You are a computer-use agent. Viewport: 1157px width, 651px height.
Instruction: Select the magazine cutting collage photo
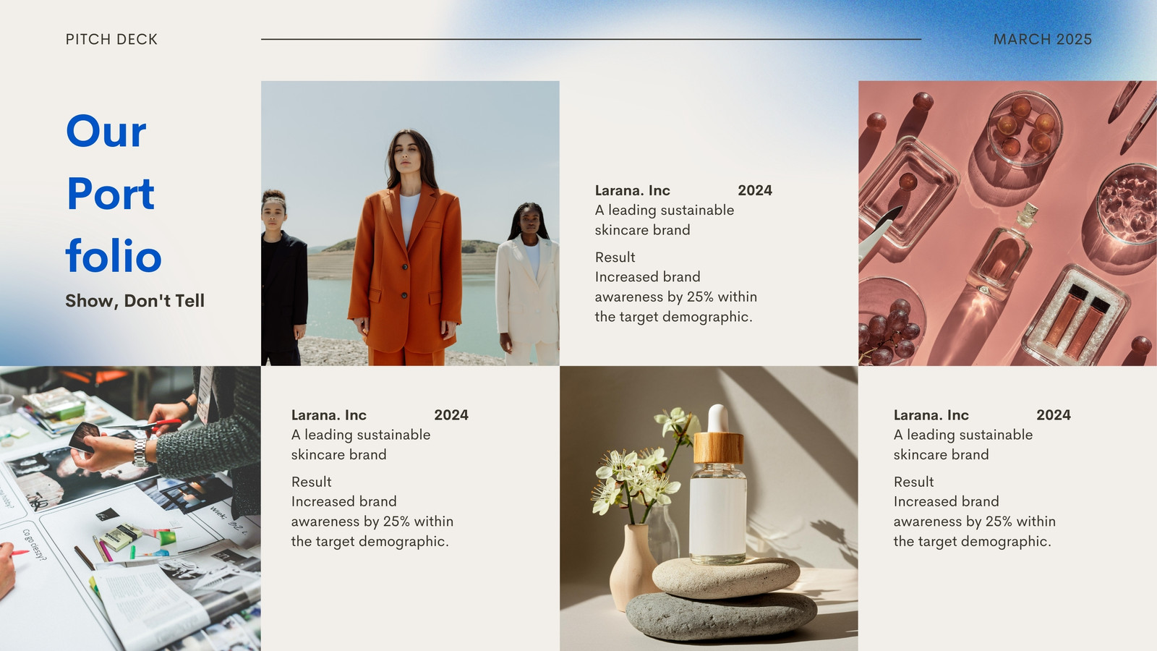(130, 509)
